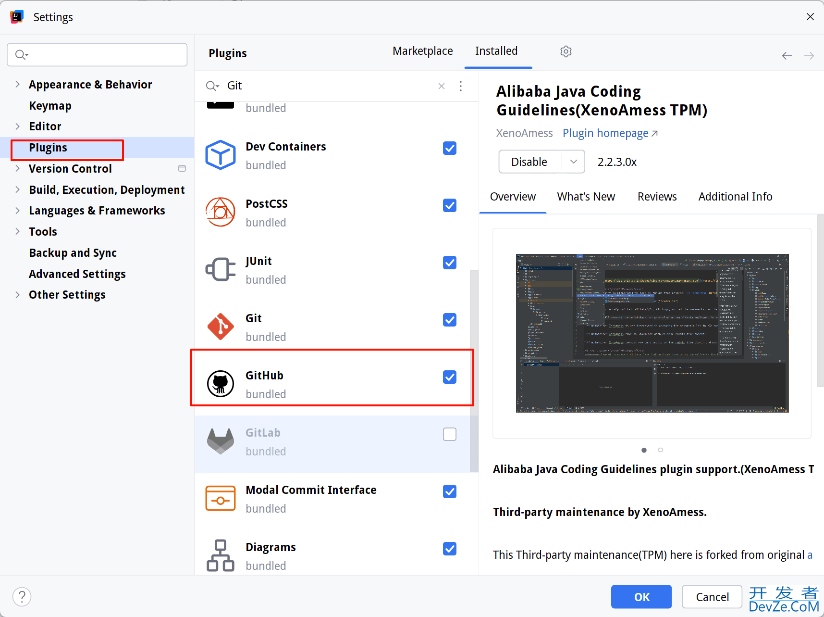The height and width of the screenshot is (617, 824).
Task: Uncheck the Dev Containers plugin
Action: pos(450,148)
